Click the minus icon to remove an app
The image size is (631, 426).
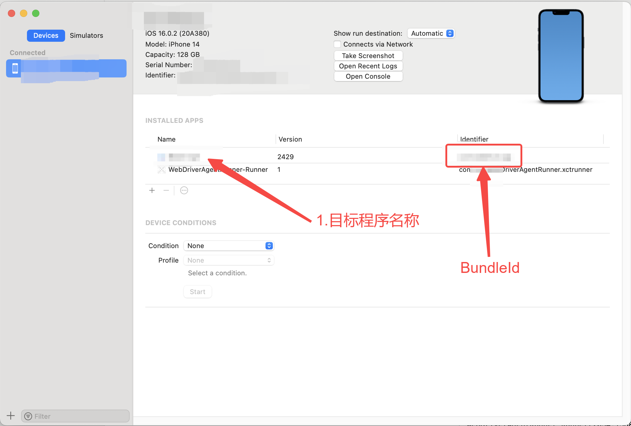166,190
